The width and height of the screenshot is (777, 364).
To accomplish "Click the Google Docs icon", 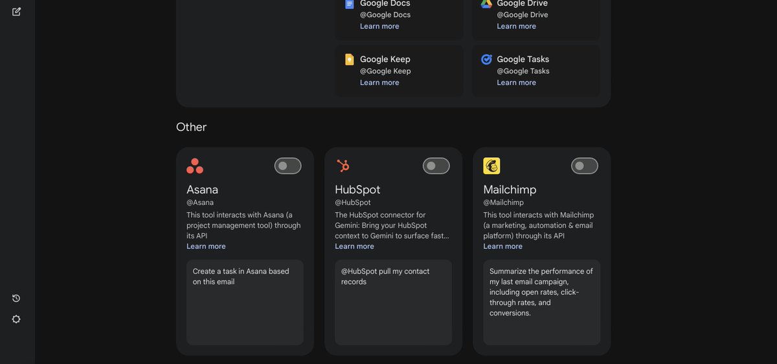I will [350, 4].
